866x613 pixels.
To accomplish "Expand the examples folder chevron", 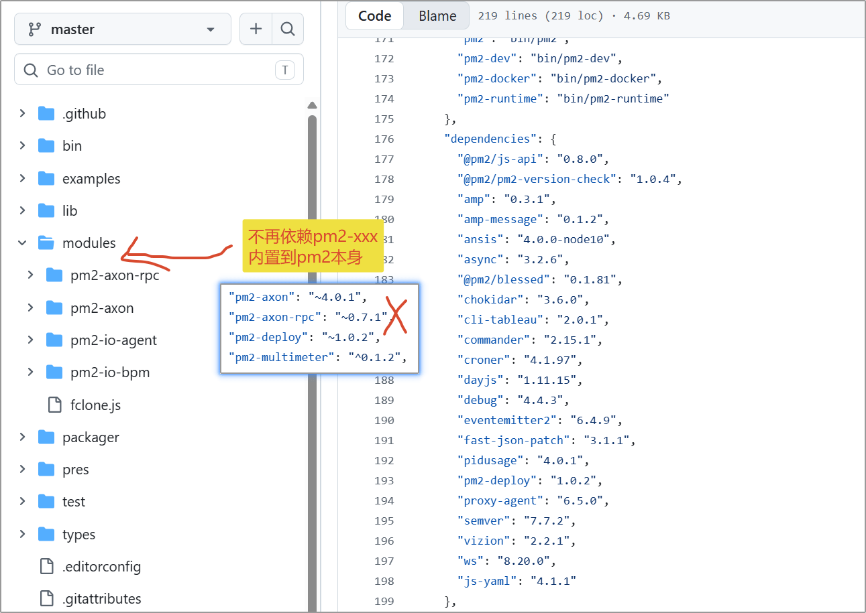I will pos(22,178).
